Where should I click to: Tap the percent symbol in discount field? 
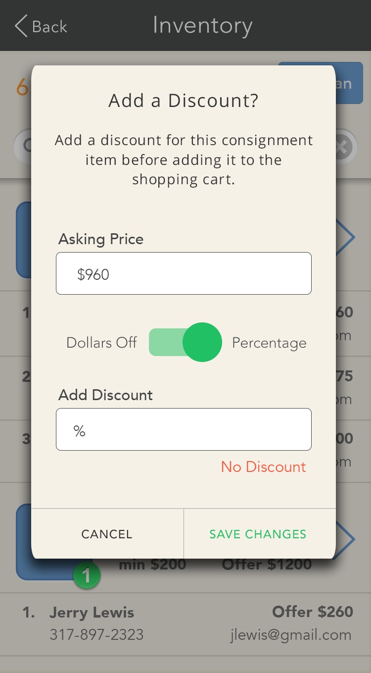tap(80, 431)
